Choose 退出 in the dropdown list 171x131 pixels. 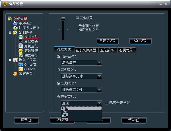tap(81, 112)
